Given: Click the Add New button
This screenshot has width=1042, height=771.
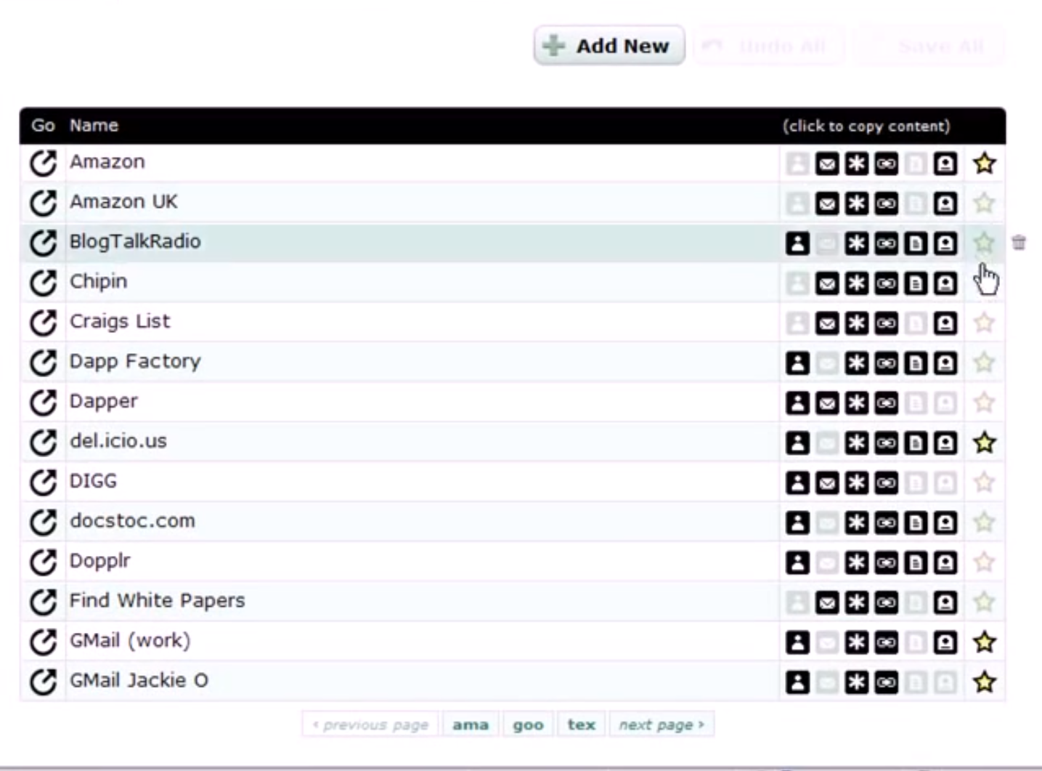Looking at the screenshot, I should coord(609,46).
